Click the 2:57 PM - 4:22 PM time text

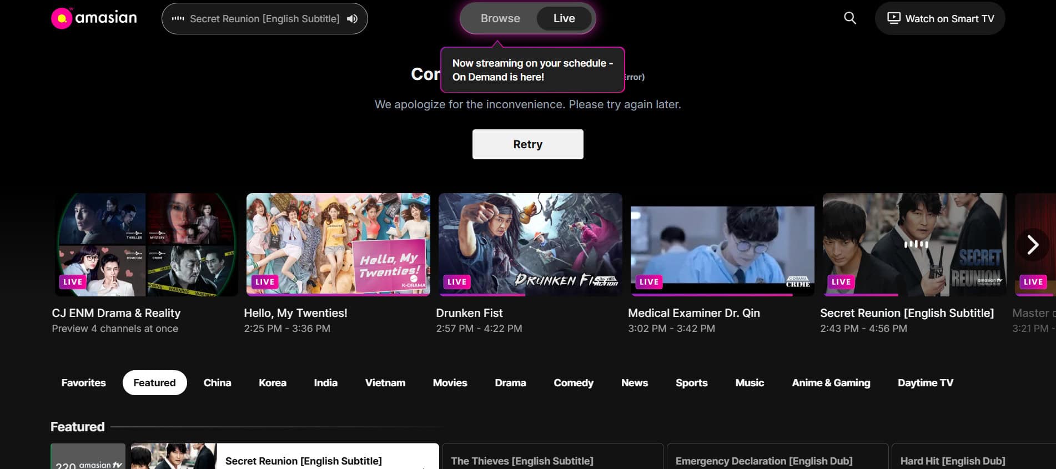(479, 329)
